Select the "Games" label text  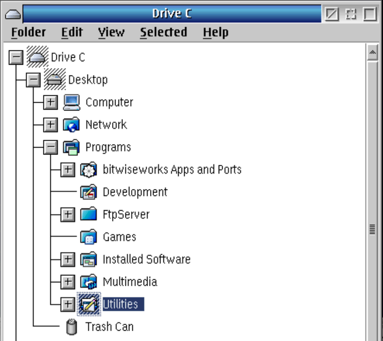coord(119,237)
